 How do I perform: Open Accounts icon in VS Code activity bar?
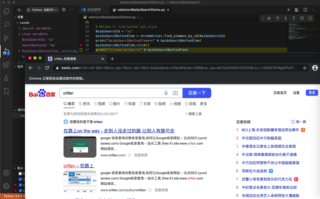pyautogui.click(x=6, y=173)
